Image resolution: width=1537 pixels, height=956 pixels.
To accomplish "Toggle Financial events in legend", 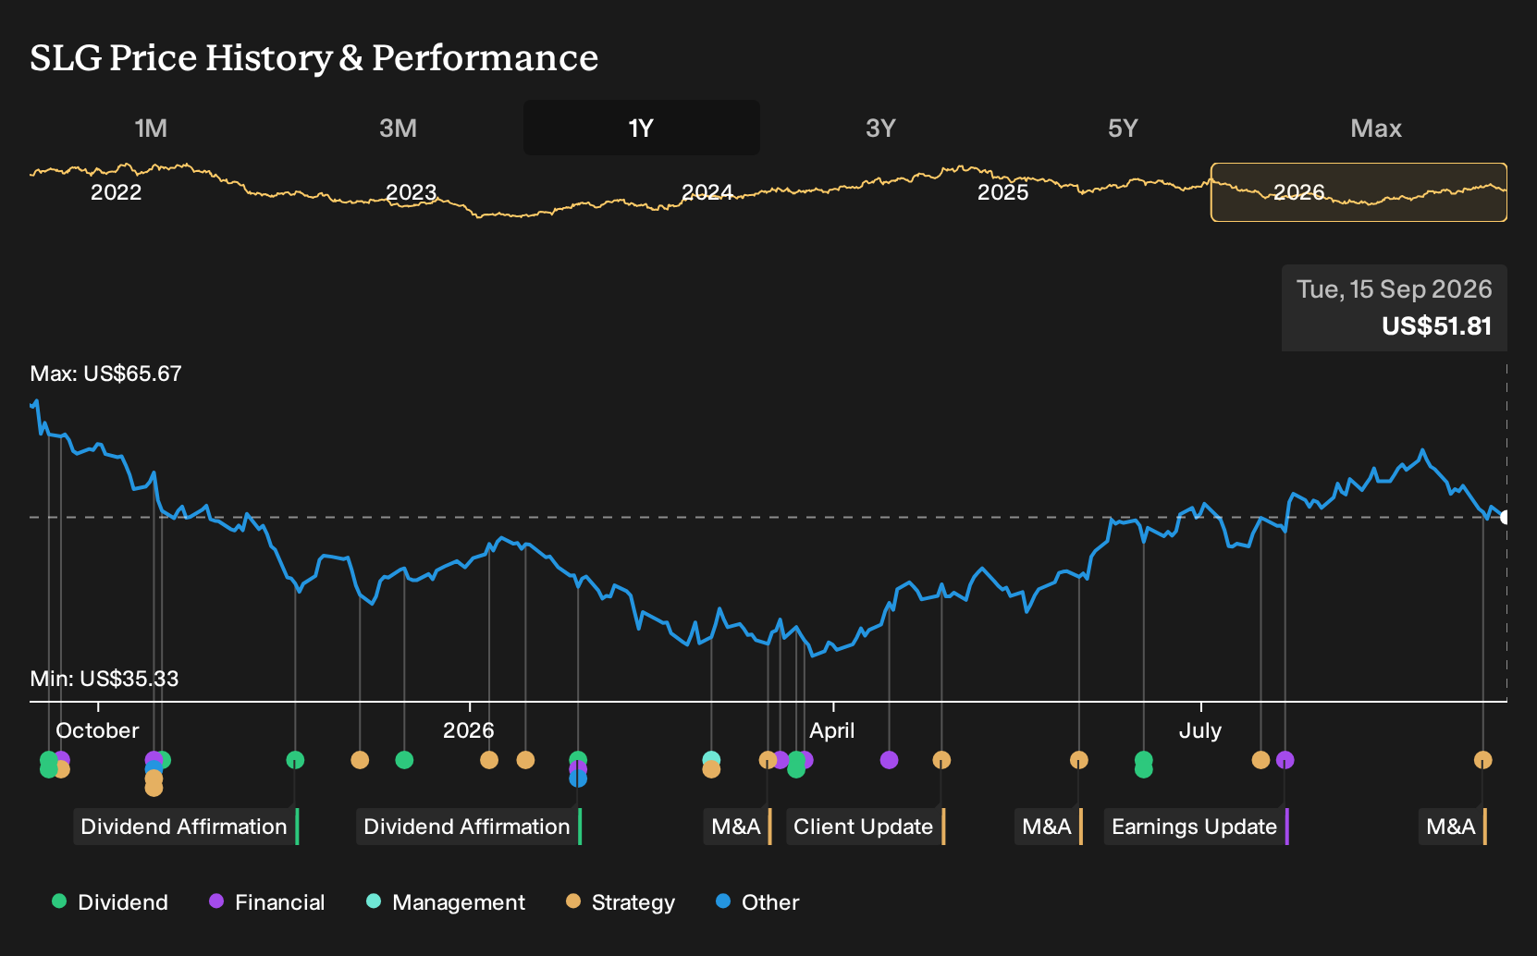I will click(x=266, y=902).
